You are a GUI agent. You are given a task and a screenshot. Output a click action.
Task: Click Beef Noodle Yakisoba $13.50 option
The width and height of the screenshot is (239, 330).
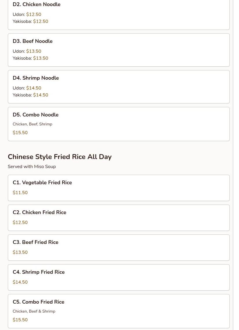point(30,58)
